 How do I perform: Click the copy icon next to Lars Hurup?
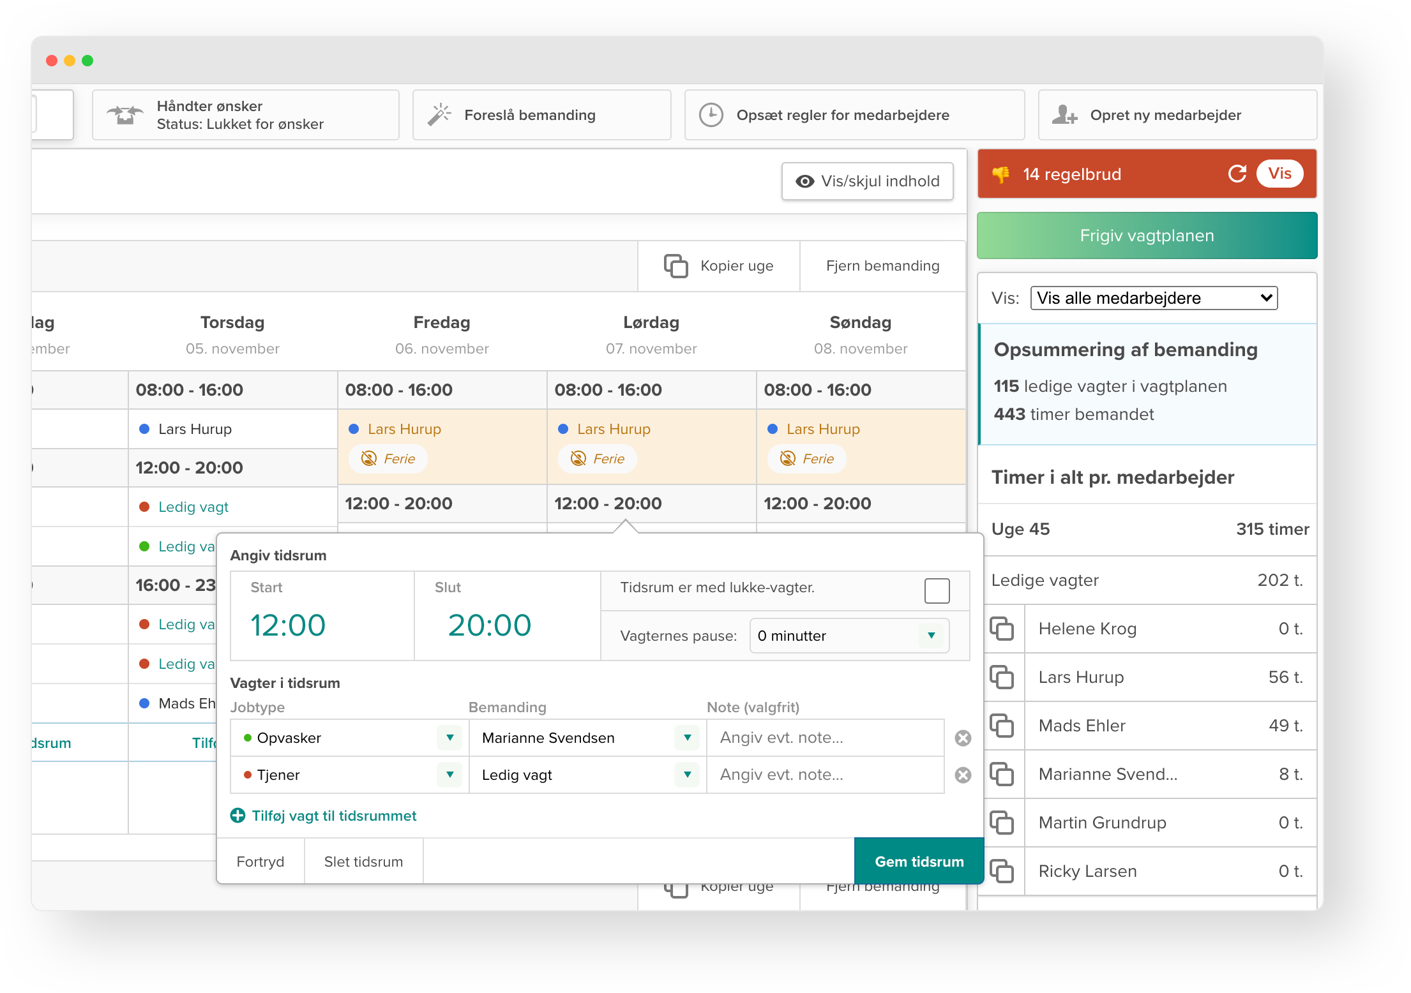click(x=1003, y=676)
